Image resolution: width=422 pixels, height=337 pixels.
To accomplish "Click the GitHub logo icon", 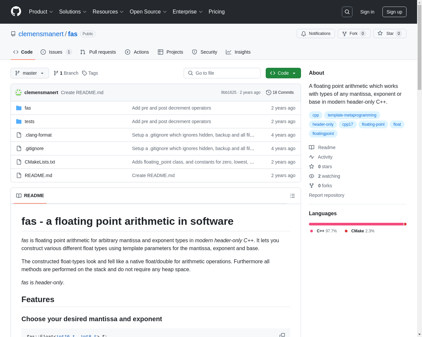I will (16, 12).
